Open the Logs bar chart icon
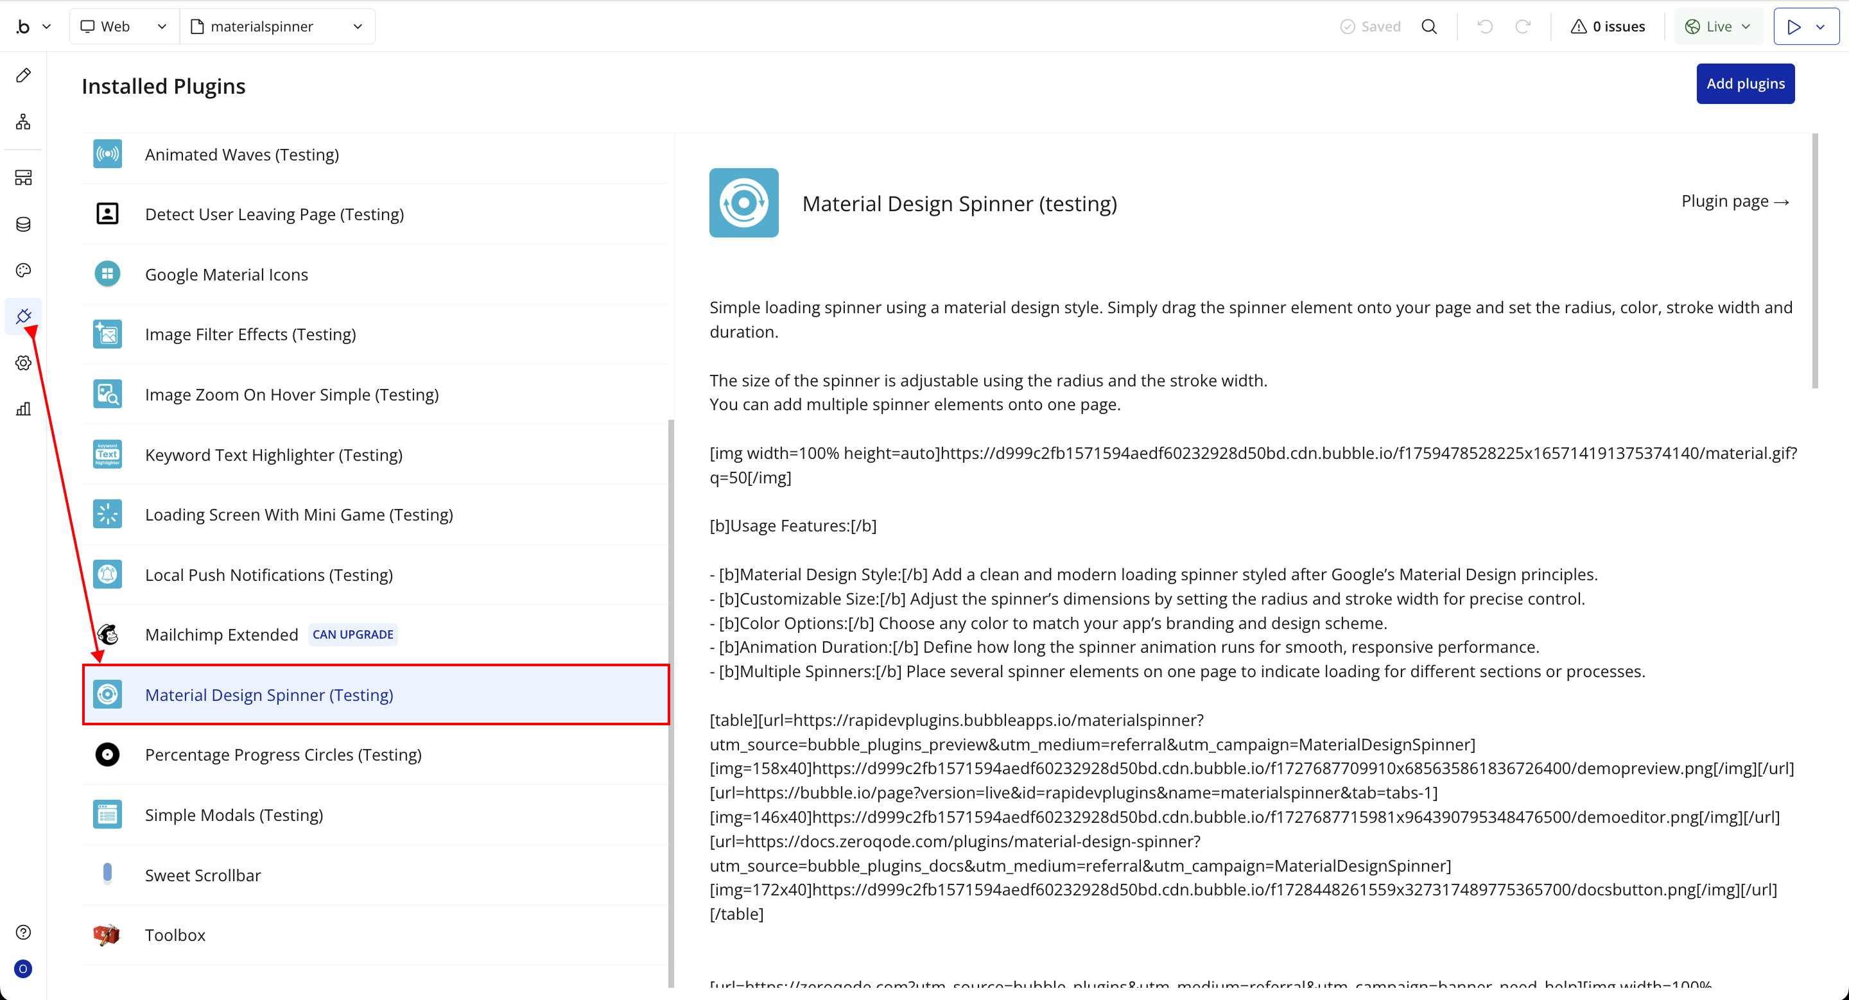The height and width of the screenshot is (1000, 1849). pos(23,409)
